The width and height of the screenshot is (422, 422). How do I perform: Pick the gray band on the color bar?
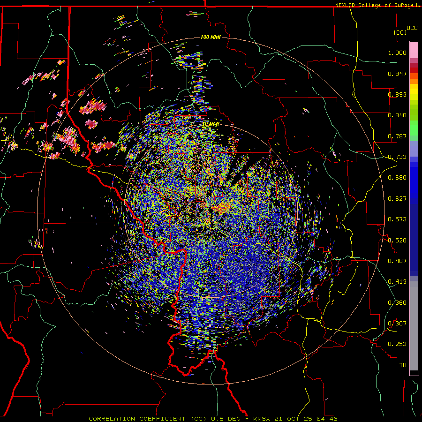pos(414,326)
